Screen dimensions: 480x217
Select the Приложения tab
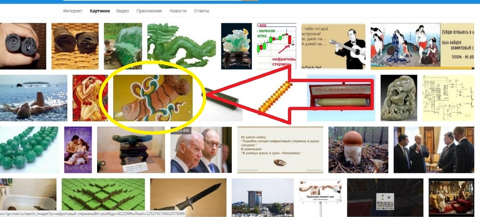click(149, 11)
